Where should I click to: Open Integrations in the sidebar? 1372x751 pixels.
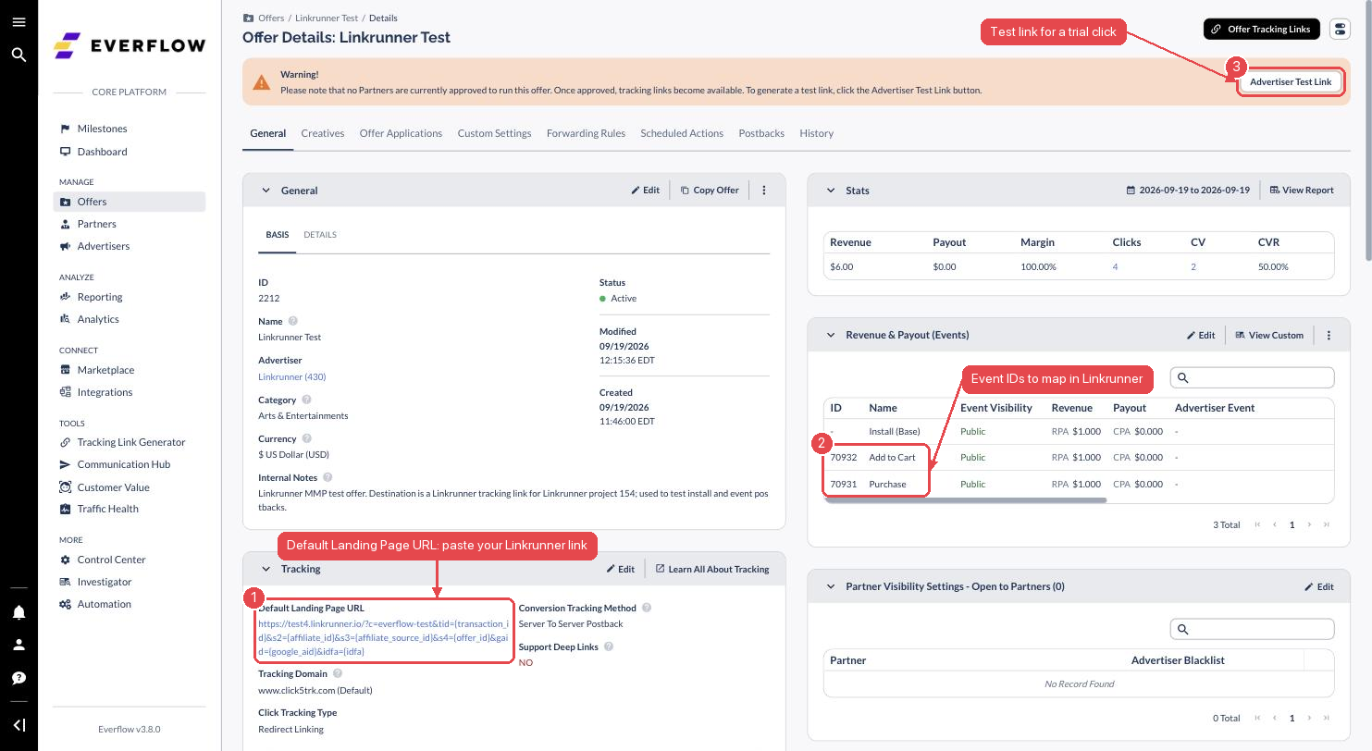pyautogui.click(x=105, y=392)
